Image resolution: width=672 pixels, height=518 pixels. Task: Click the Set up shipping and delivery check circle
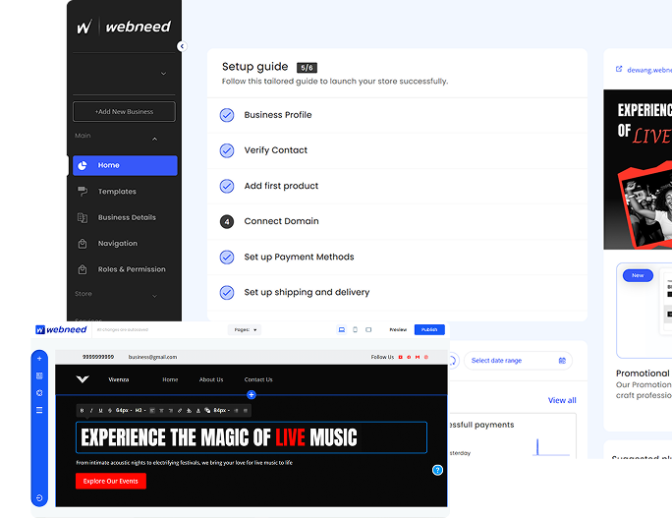[x=227, y=293]
